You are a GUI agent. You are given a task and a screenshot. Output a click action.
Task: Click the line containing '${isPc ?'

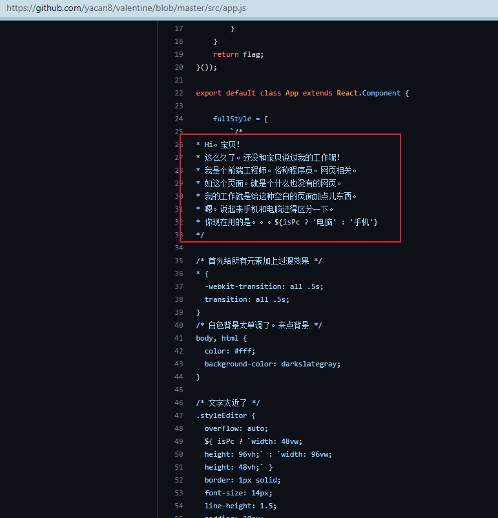pos(287,222)
